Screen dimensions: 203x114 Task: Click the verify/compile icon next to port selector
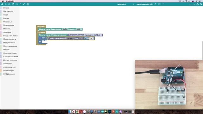155,4
